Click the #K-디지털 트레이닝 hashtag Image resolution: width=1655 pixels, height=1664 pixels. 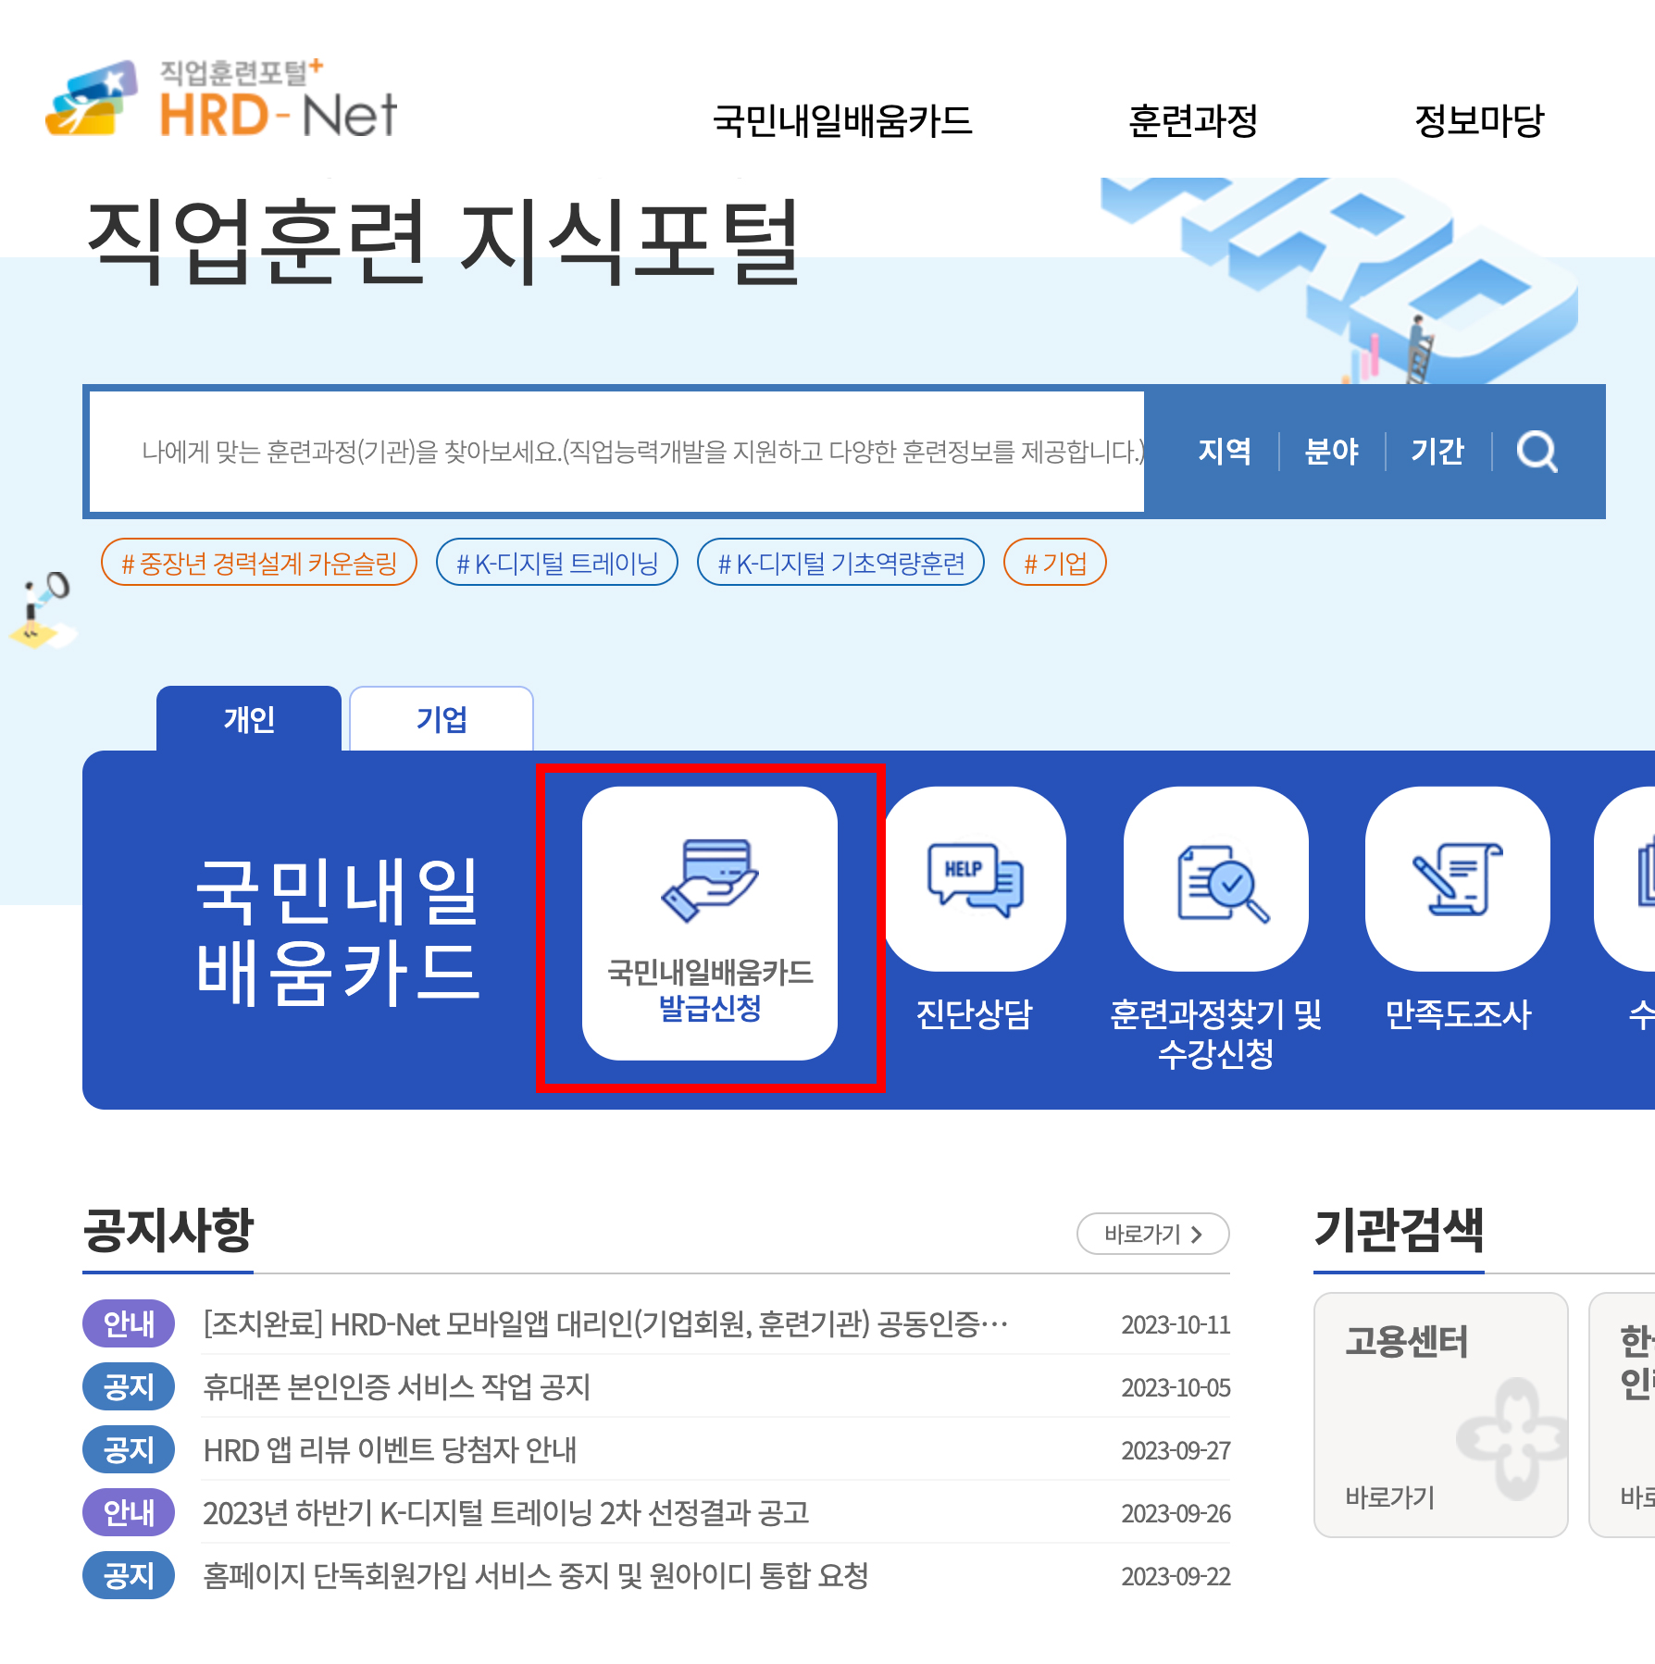click(557, 562)
